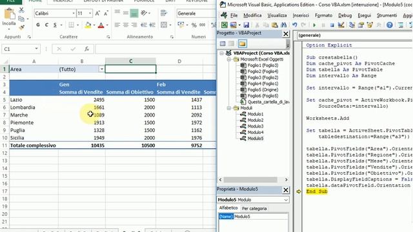Collapse the Microsoft Excel Oggetti folder

point(229,59)
